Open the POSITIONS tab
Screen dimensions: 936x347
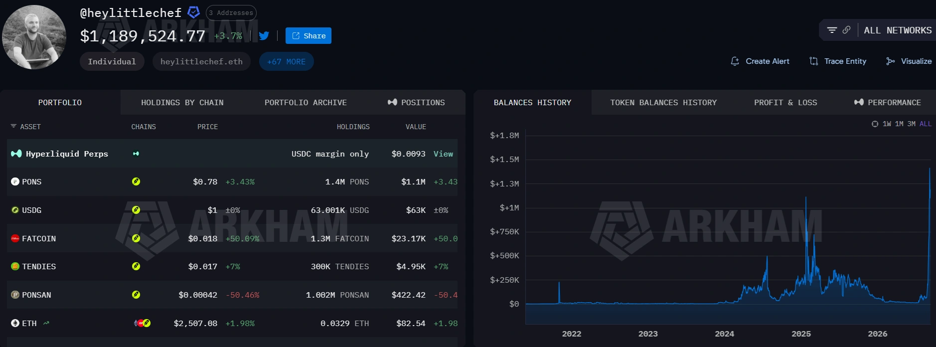[x=416, y=102]
